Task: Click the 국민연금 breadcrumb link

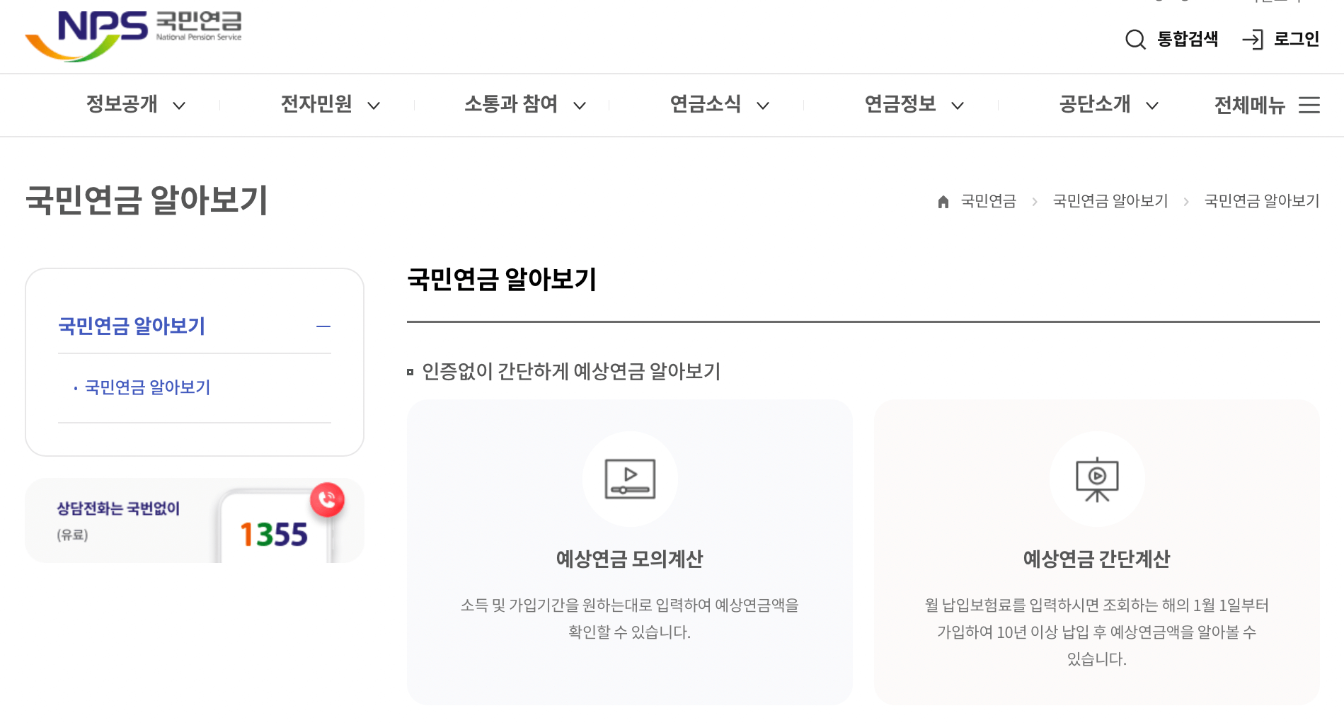Action: (x=987, y=200)
